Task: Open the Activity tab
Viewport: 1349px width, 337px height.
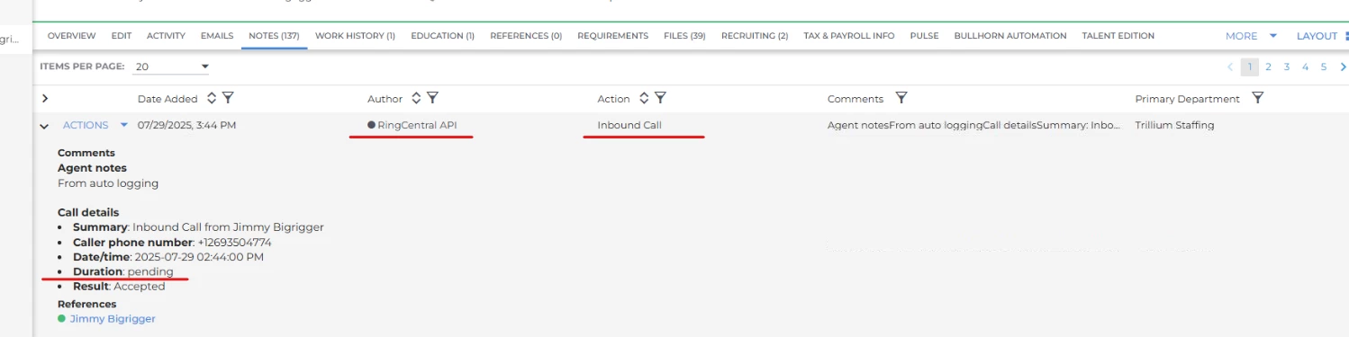Action: [166, 36]
